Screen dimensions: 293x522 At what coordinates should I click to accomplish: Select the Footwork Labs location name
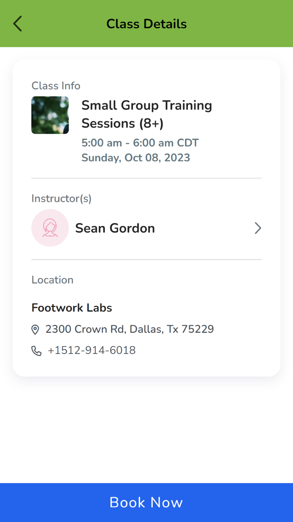pos(72,308)
